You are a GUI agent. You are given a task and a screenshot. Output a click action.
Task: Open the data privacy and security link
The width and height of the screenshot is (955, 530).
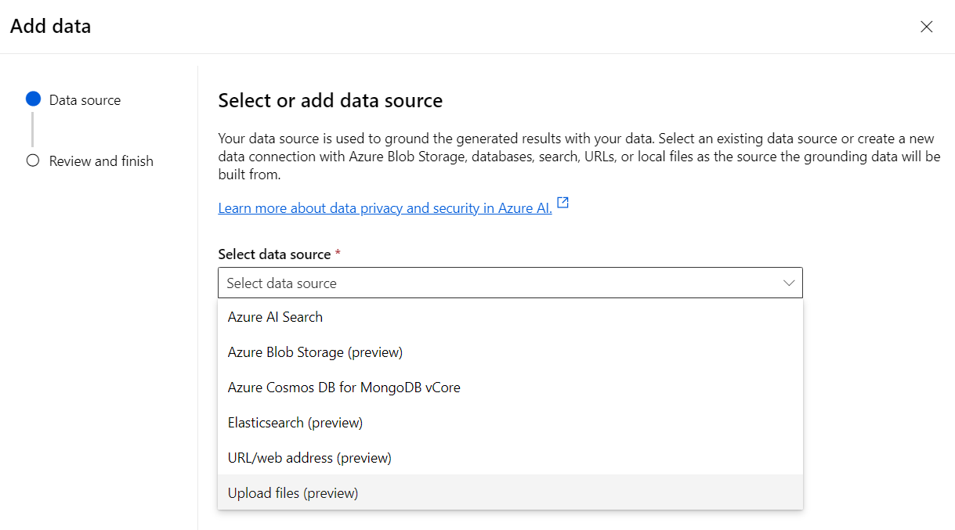385,208
